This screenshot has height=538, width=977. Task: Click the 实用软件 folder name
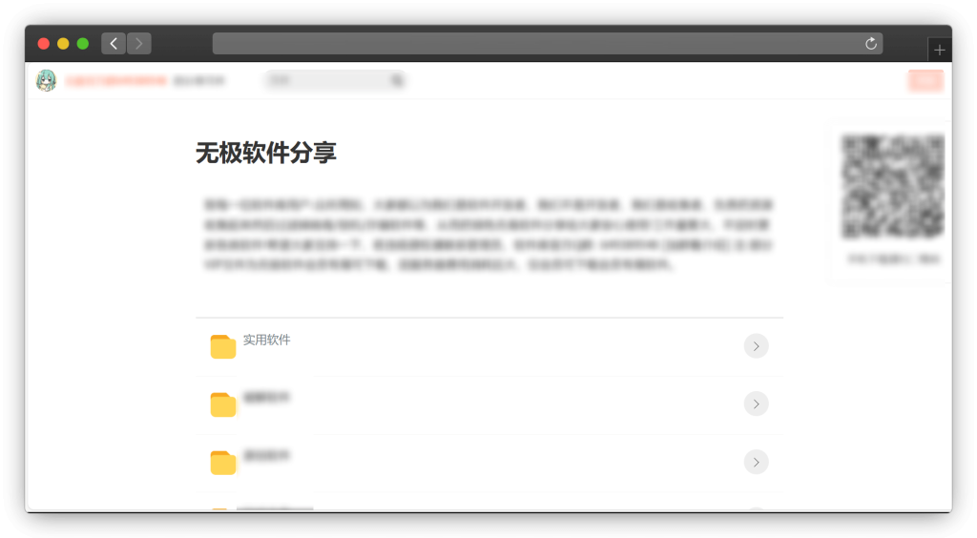pos(267,340)
